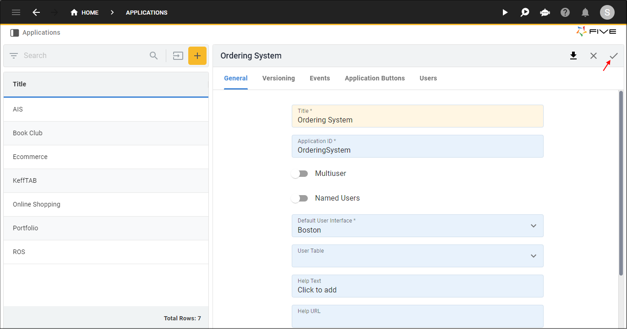Open the hamburger menu
This screenshot has height=329, width=627.
(16, 12)
